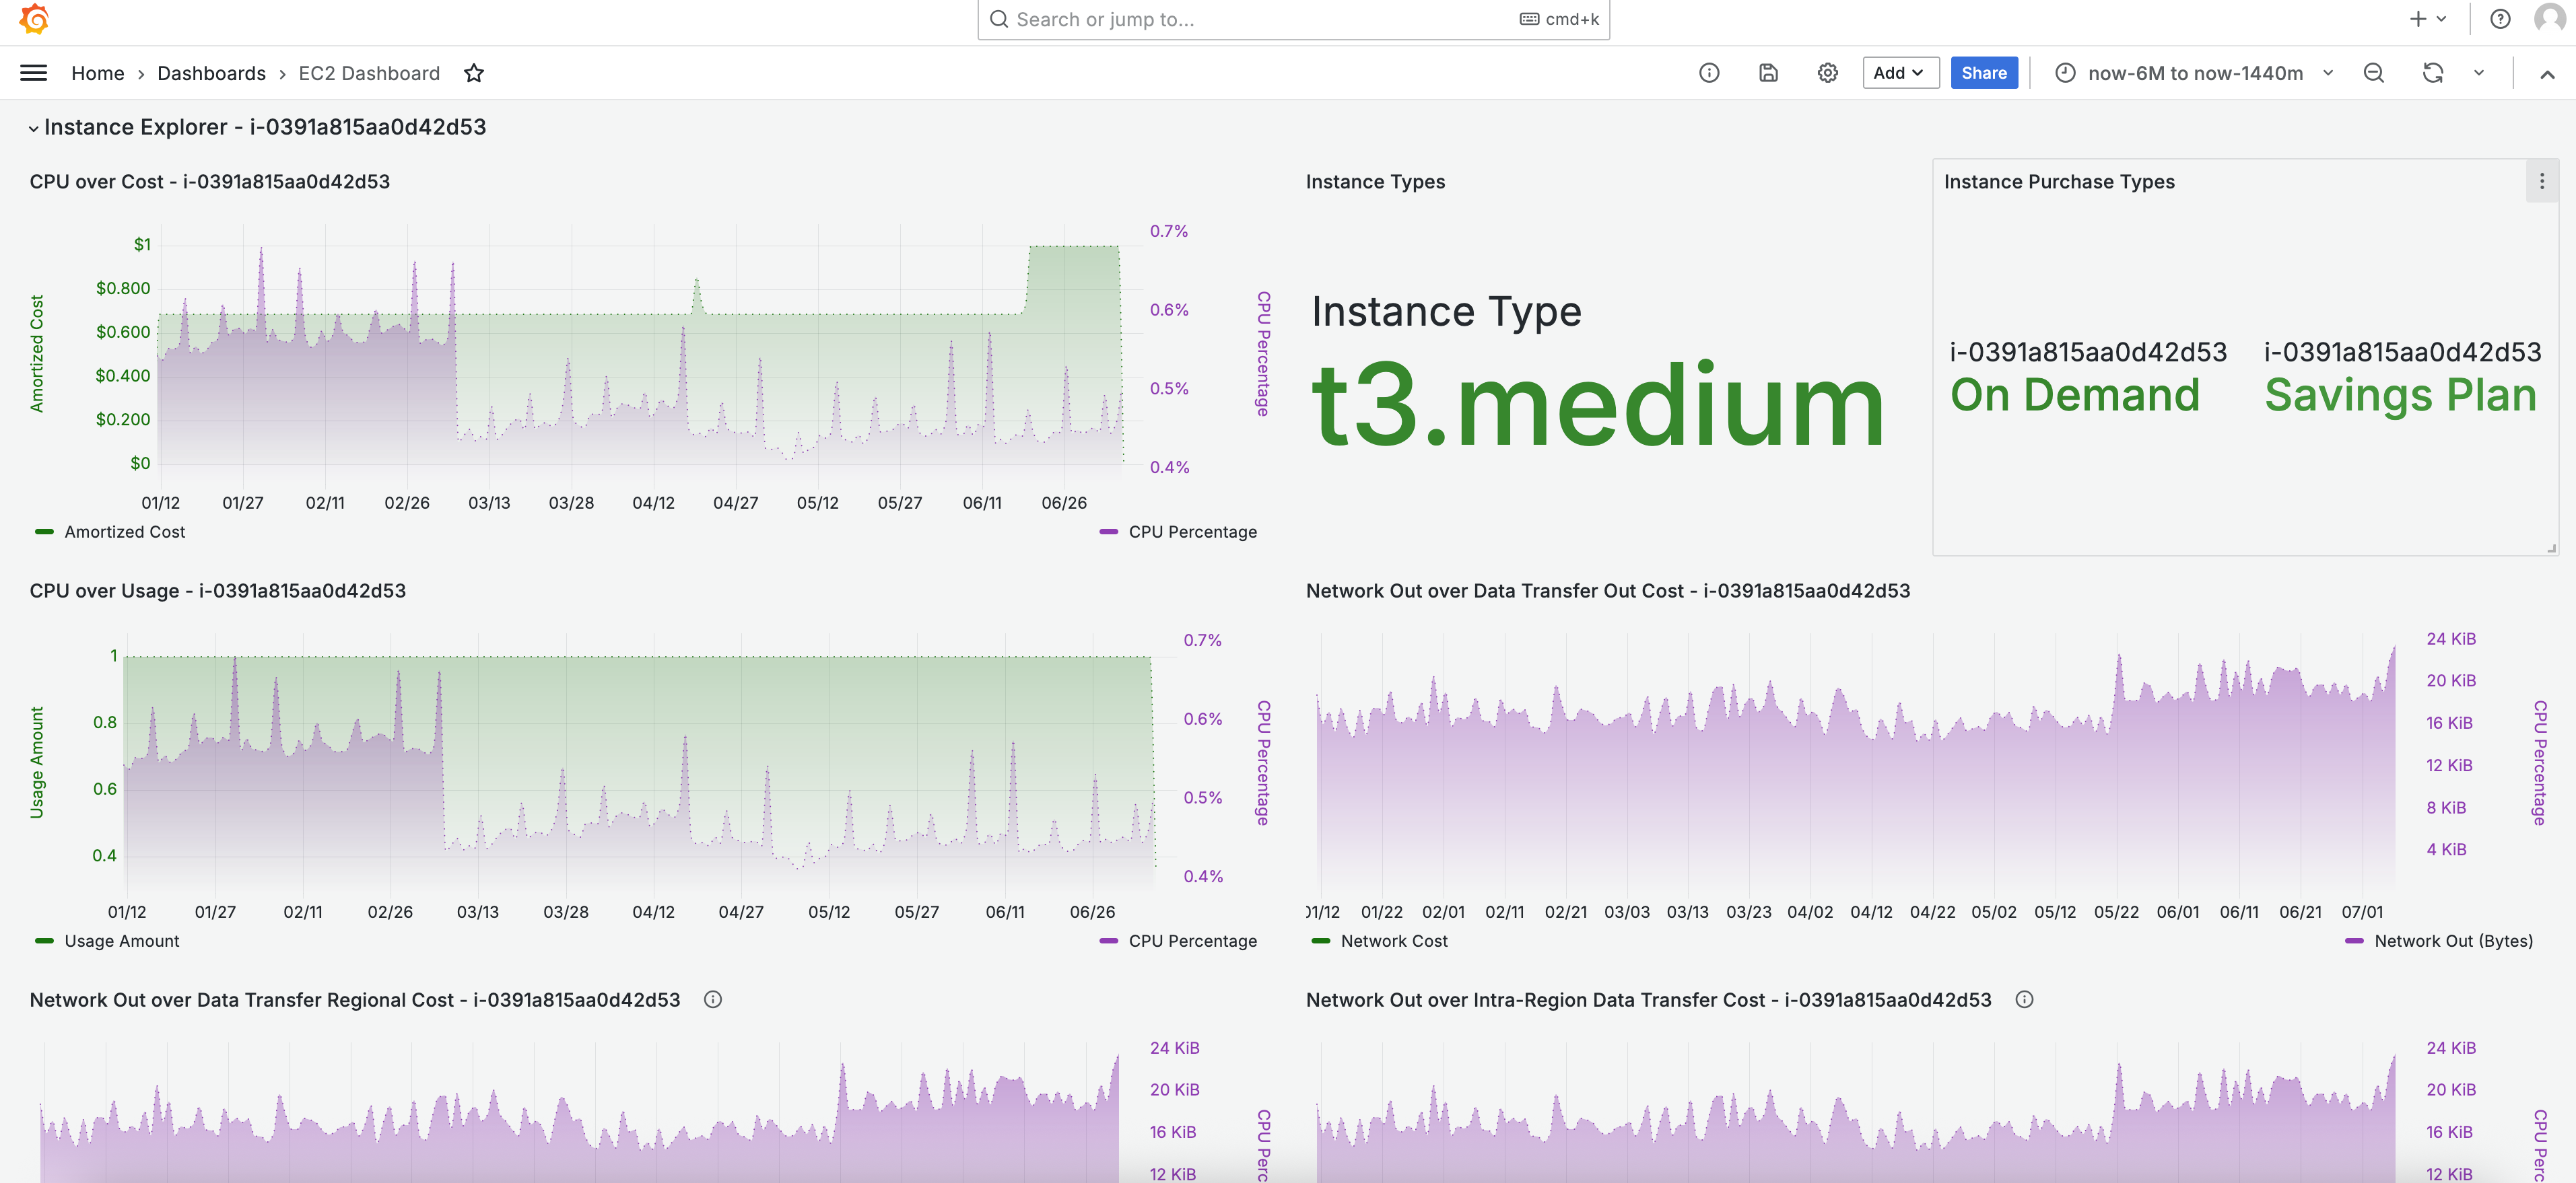Focus the Search or jump to field
Image resolution: width=2576 pixels, height=1183 pixels.
(x=1293, y=19)
